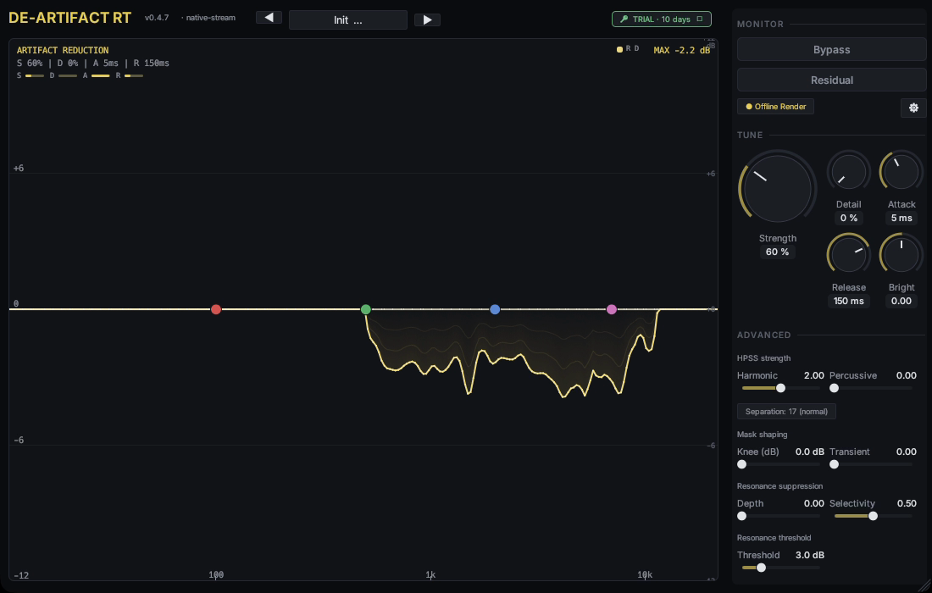Click the Strength knob
Screen dimensions: 932x593
pos(778,188)
